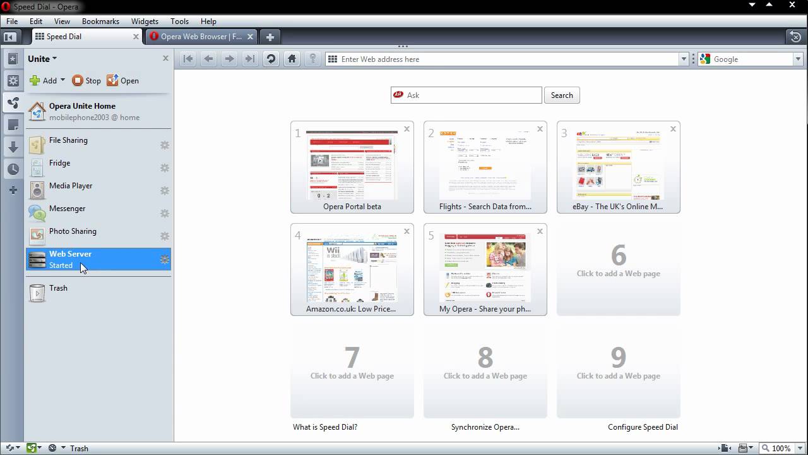Viewport: 808px width, 455px height.
Task: Toggle the fit-to-width status bar button
Action: tap(726, 448)
